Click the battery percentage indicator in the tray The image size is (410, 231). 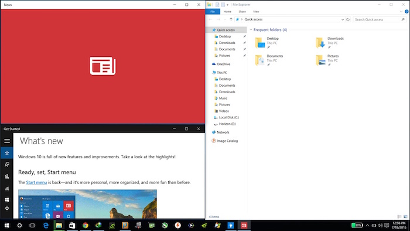coord(357,225)
